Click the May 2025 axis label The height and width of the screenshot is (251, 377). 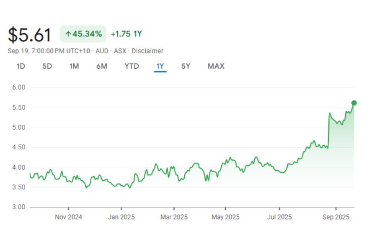[x=225, y=217]
